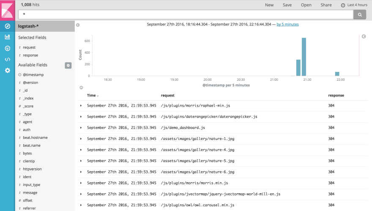
Task: Expand the raphael-min.js row
Action: [x=81, y=106]
